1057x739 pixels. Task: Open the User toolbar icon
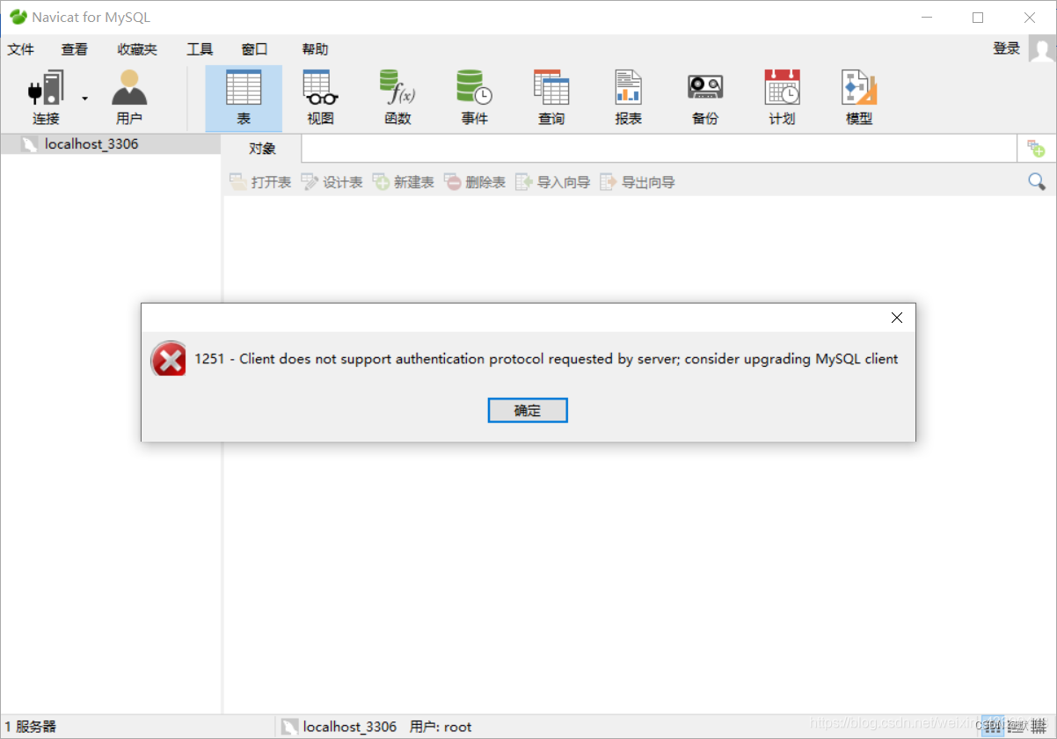[x=129, y=98]
